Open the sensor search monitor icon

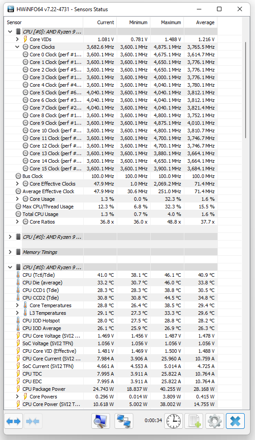point(101,421)
